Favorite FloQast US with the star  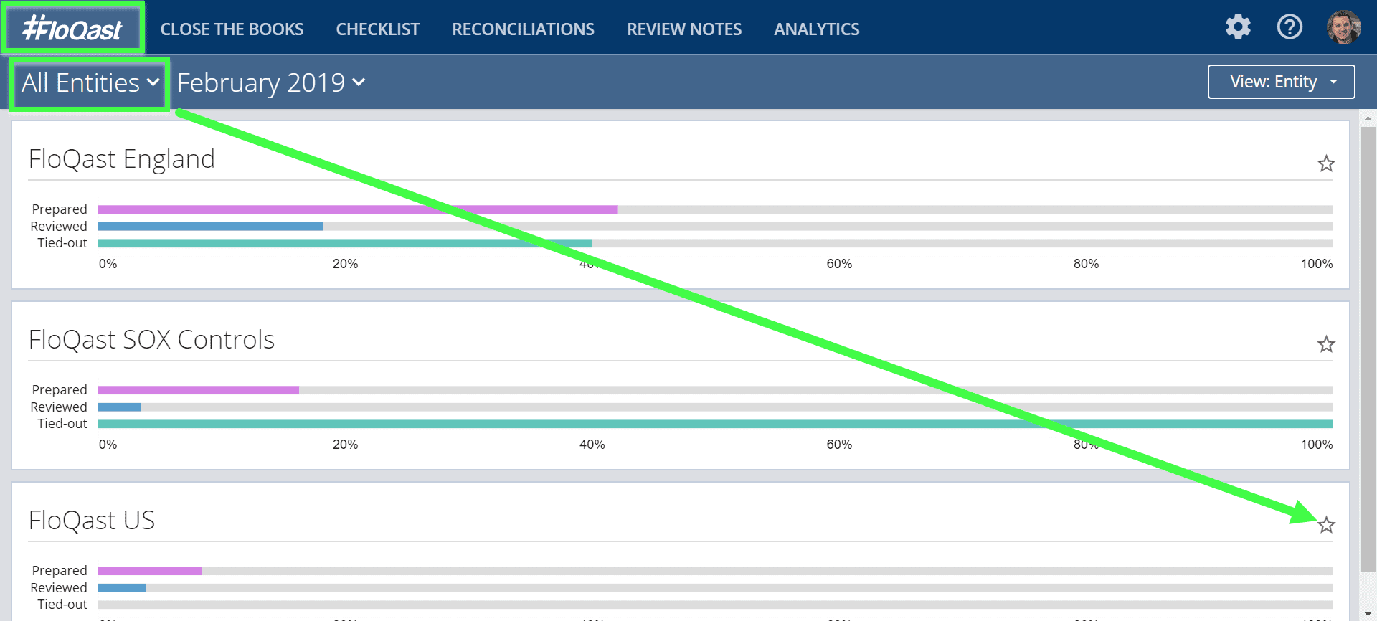coord(1326,525)
